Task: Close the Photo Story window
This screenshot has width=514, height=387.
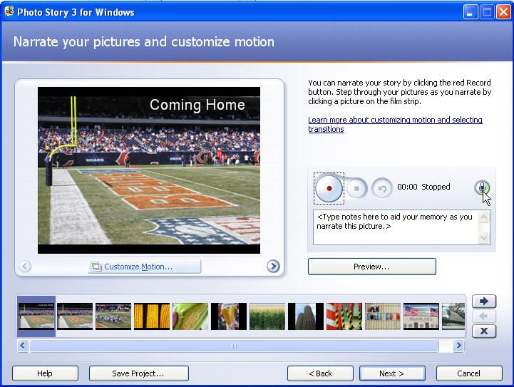Action: click(503, 12)
